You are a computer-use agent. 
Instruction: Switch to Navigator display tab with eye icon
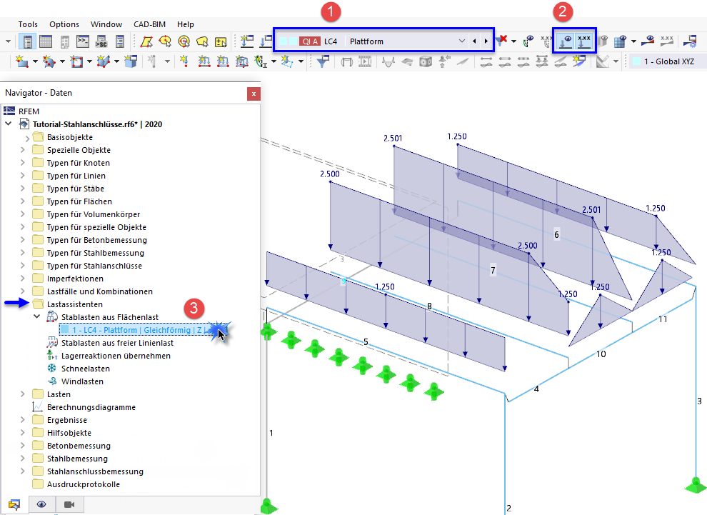[x=41, y=504]
